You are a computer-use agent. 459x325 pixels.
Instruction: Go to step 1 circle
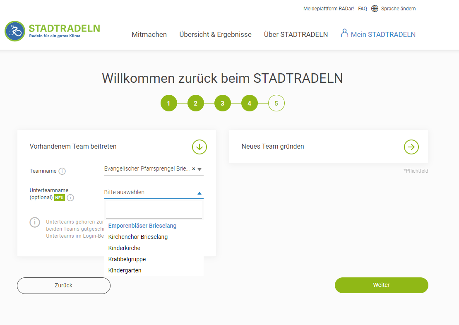tap(168, 103)
